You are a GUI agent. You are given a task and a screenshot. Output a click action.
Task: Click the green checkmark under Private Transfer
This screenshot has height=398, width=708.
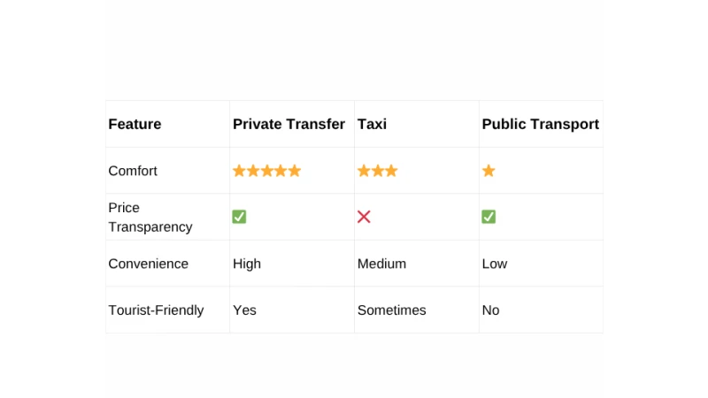[239, 217]
